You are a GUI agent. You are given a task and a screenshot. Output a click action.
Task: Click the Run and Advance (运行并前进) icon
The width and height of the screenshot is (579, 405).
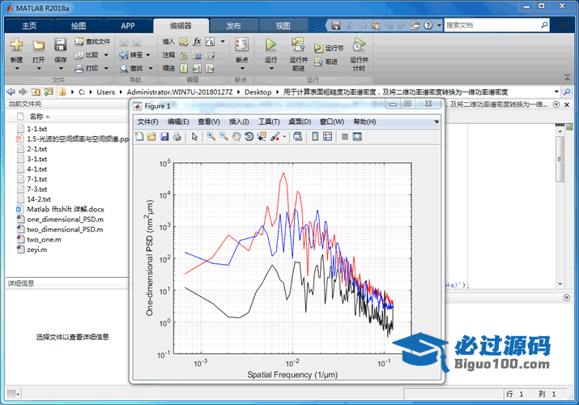pyautogui.click(x=298, y=45)
